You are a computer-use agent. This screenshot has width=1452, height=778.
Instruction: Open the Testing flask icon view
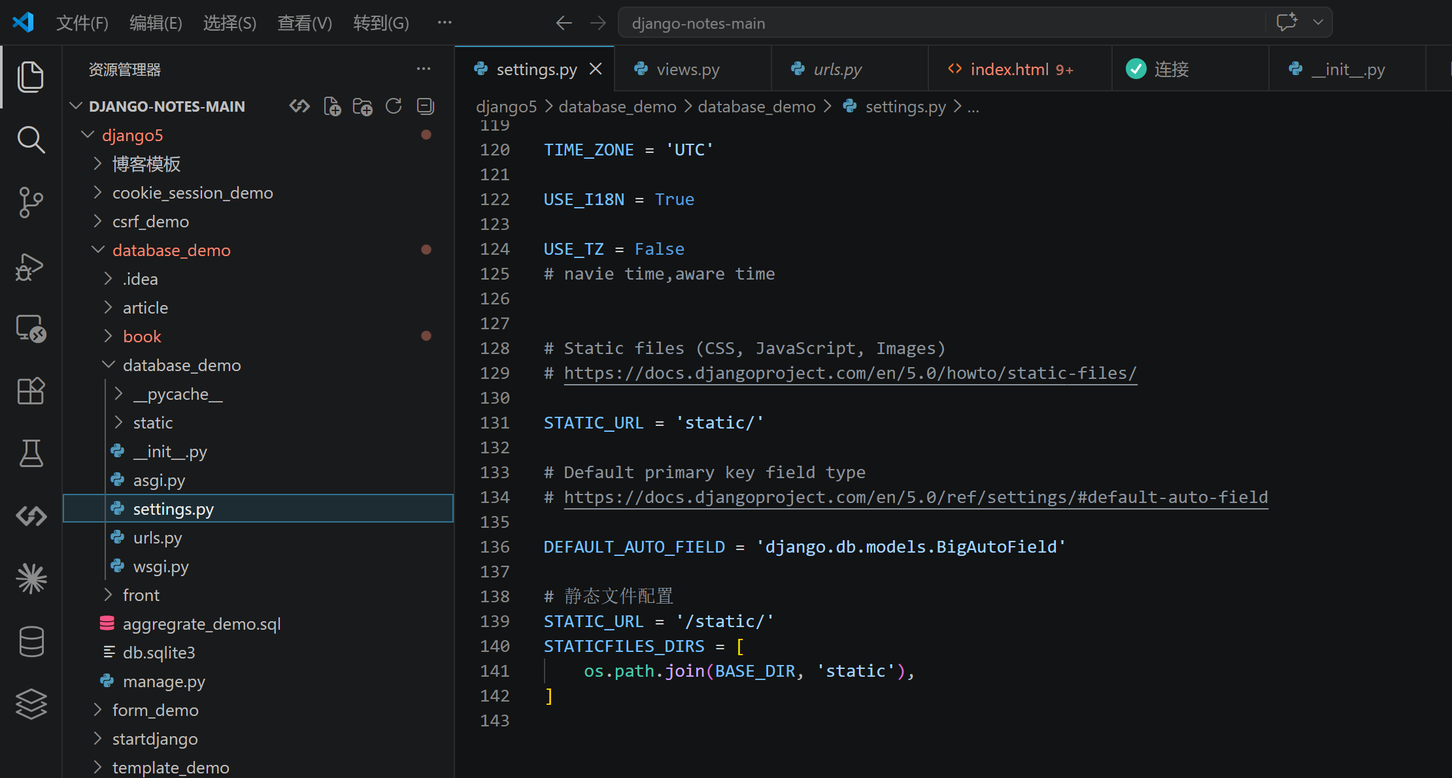click(30, 453)
